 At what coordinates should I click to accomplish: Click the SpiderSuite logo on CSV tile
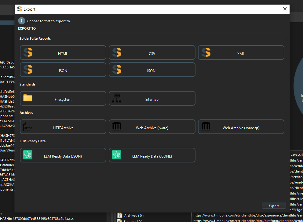[117, 52]
